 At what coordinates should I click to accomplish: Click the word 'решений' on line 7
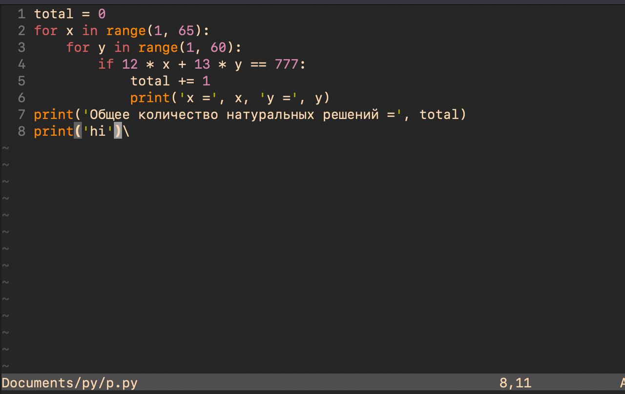tap(351, 114)
